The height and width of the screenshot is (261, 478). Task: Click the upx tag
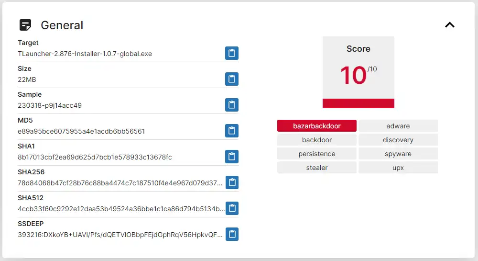tap(398, 168)
